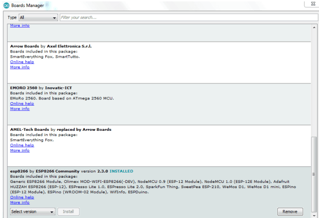Click the SmartEverything Fox, SmartTutto board list

tap(45, 57)
